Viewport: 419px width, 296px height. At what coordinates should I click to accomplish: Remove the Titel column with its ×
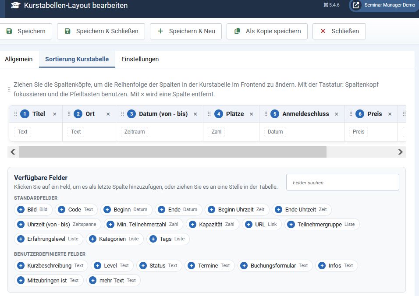point(54,114)
